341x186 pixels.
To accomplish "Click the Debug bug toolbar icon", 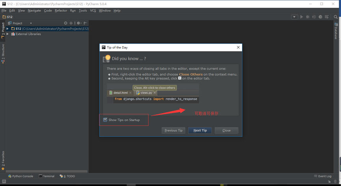I will 308,17.
